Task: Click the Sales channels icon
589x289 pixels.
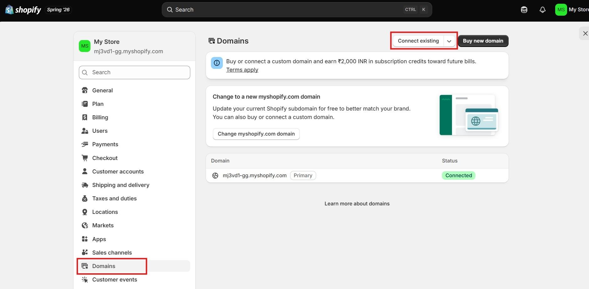Action: coord(85,252)
